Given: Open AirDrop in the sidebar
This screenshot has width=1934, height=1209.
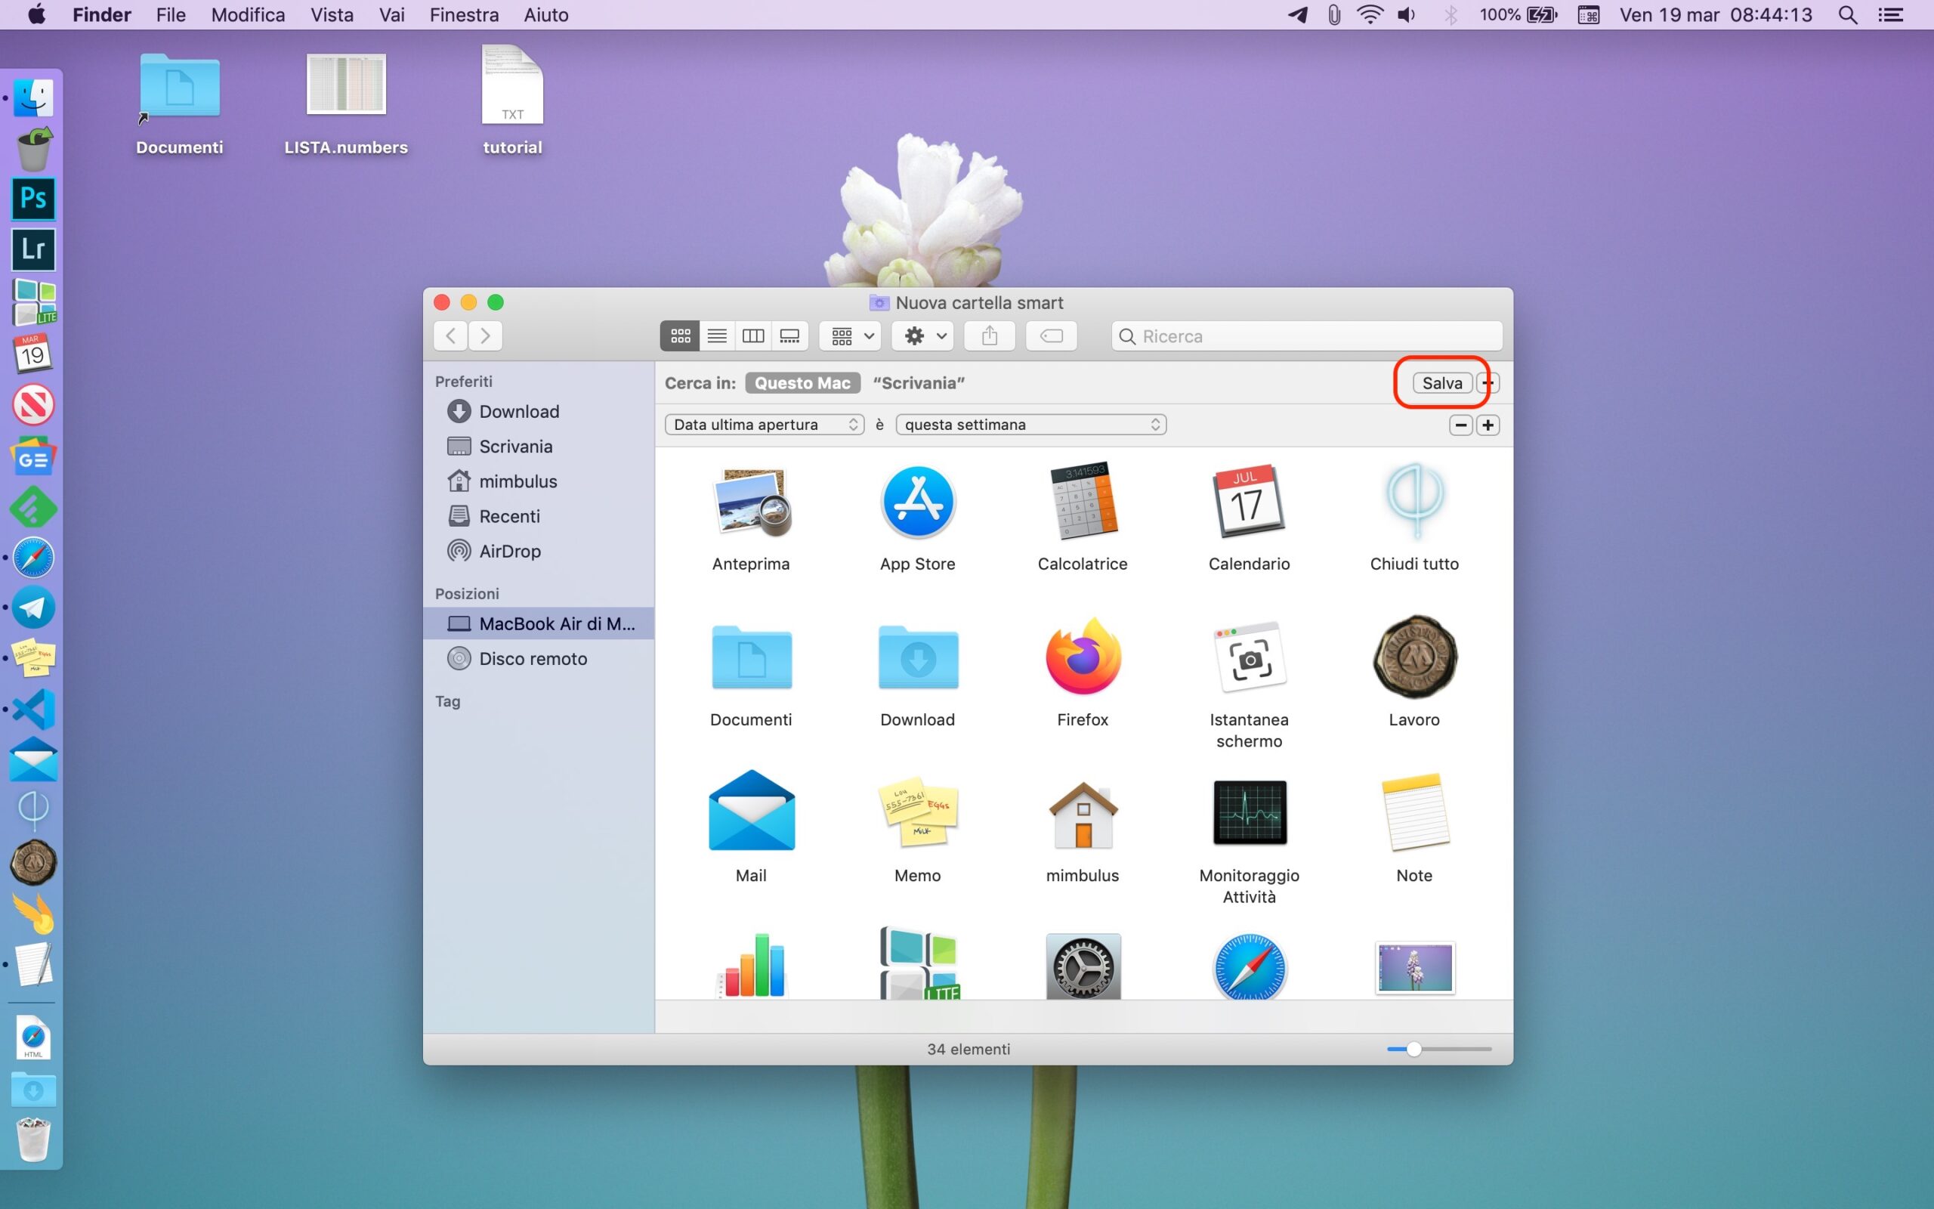Looking at the screenshot, I should [x=509, y=551].
